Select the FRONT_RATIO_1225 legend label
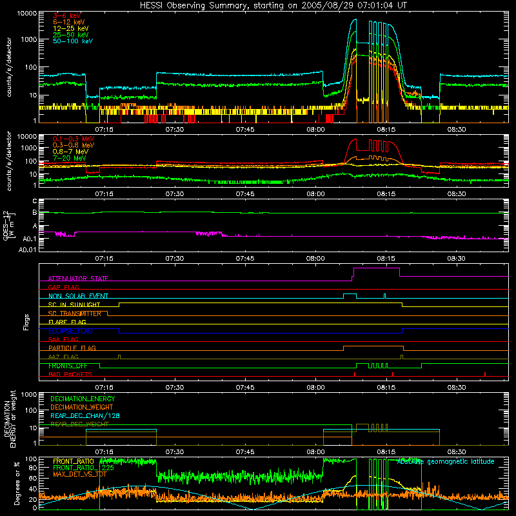The width and height of the screenshot is (516, 516). point(83,468)
